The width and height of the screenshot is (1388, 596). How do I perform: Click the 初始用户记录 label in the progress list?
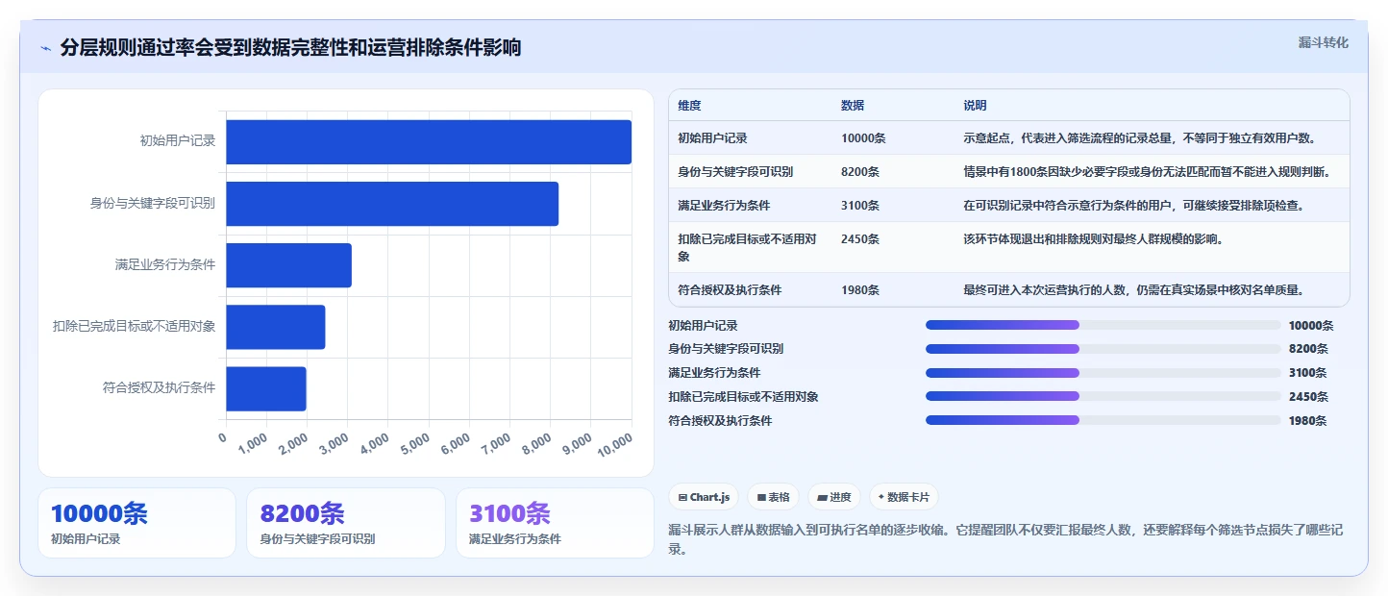pyautogui.click(x=704, y=325)
